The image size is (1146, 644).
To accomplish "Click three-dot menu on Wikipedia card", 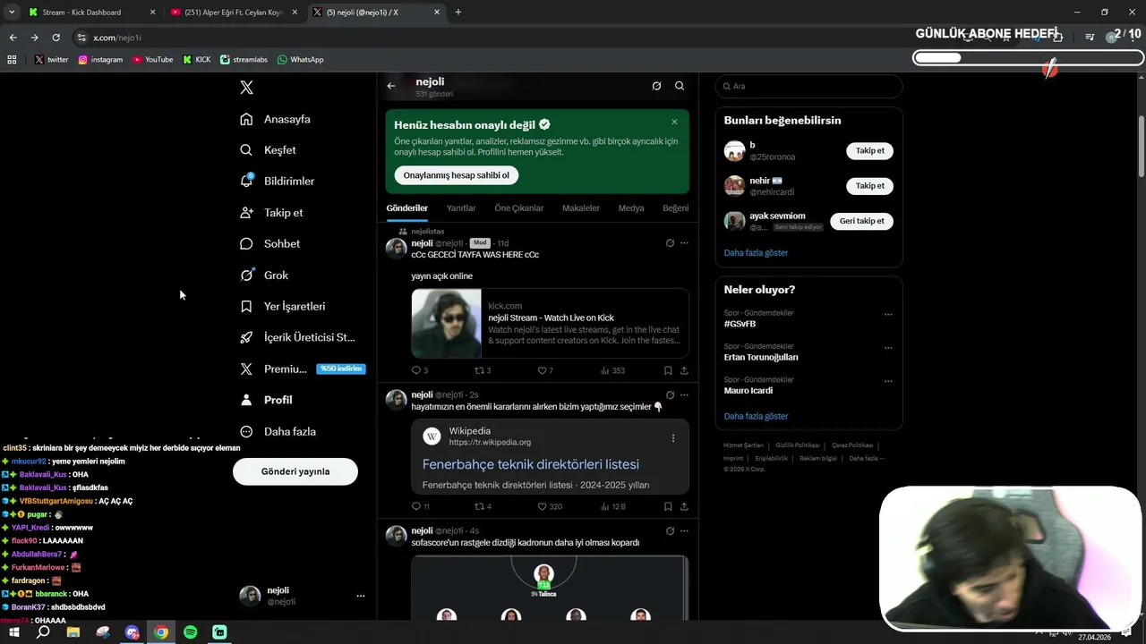I will 673,438.
